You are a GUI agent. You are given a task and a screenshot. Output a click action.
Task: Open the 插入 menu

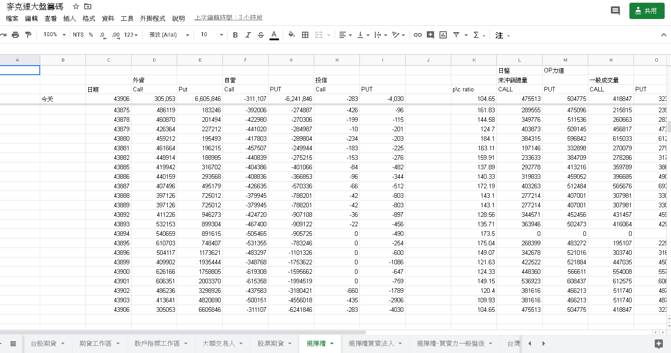pyautogui.click(x=70, y=19)
